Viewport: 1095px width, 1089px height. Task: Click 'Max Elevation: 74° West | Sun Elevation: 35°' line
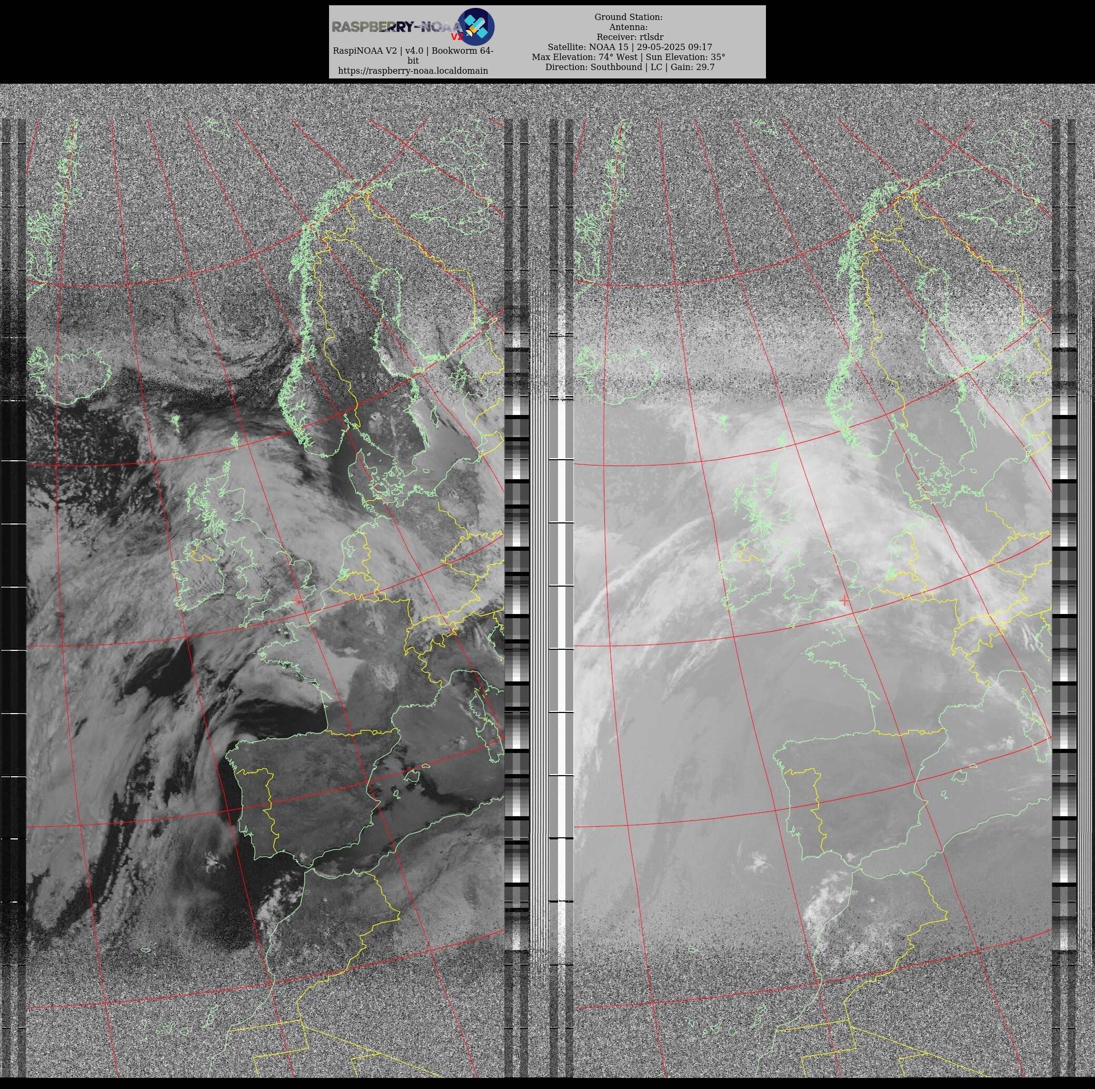pyautogui.click(x=628, y=57)
